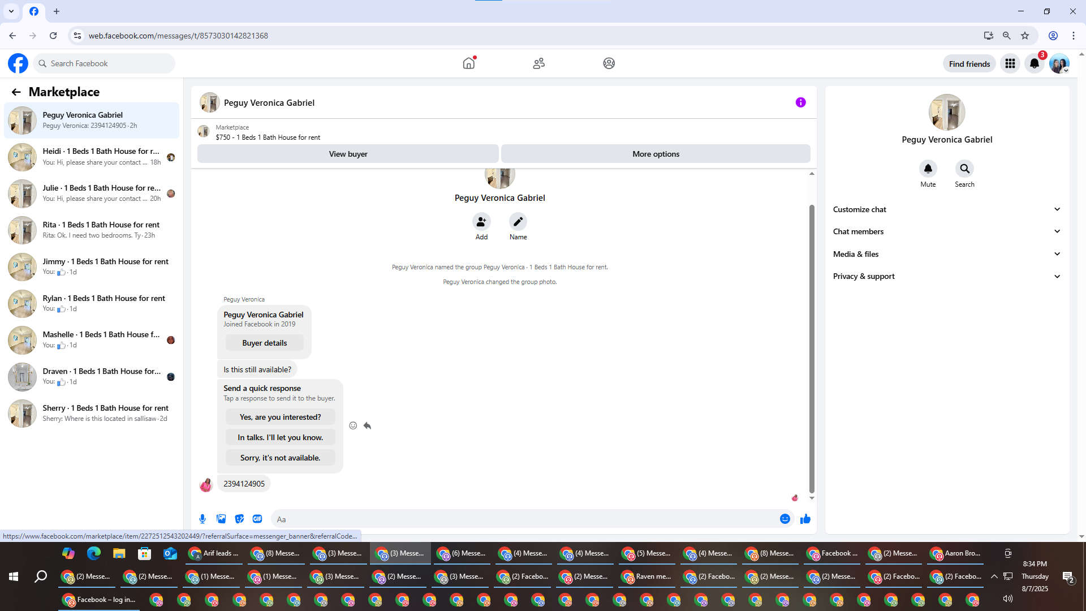Send quick reply 'In talks. I'll let you know.'
The width and height of the screenshot is (1086, 611).
point(280,437)
